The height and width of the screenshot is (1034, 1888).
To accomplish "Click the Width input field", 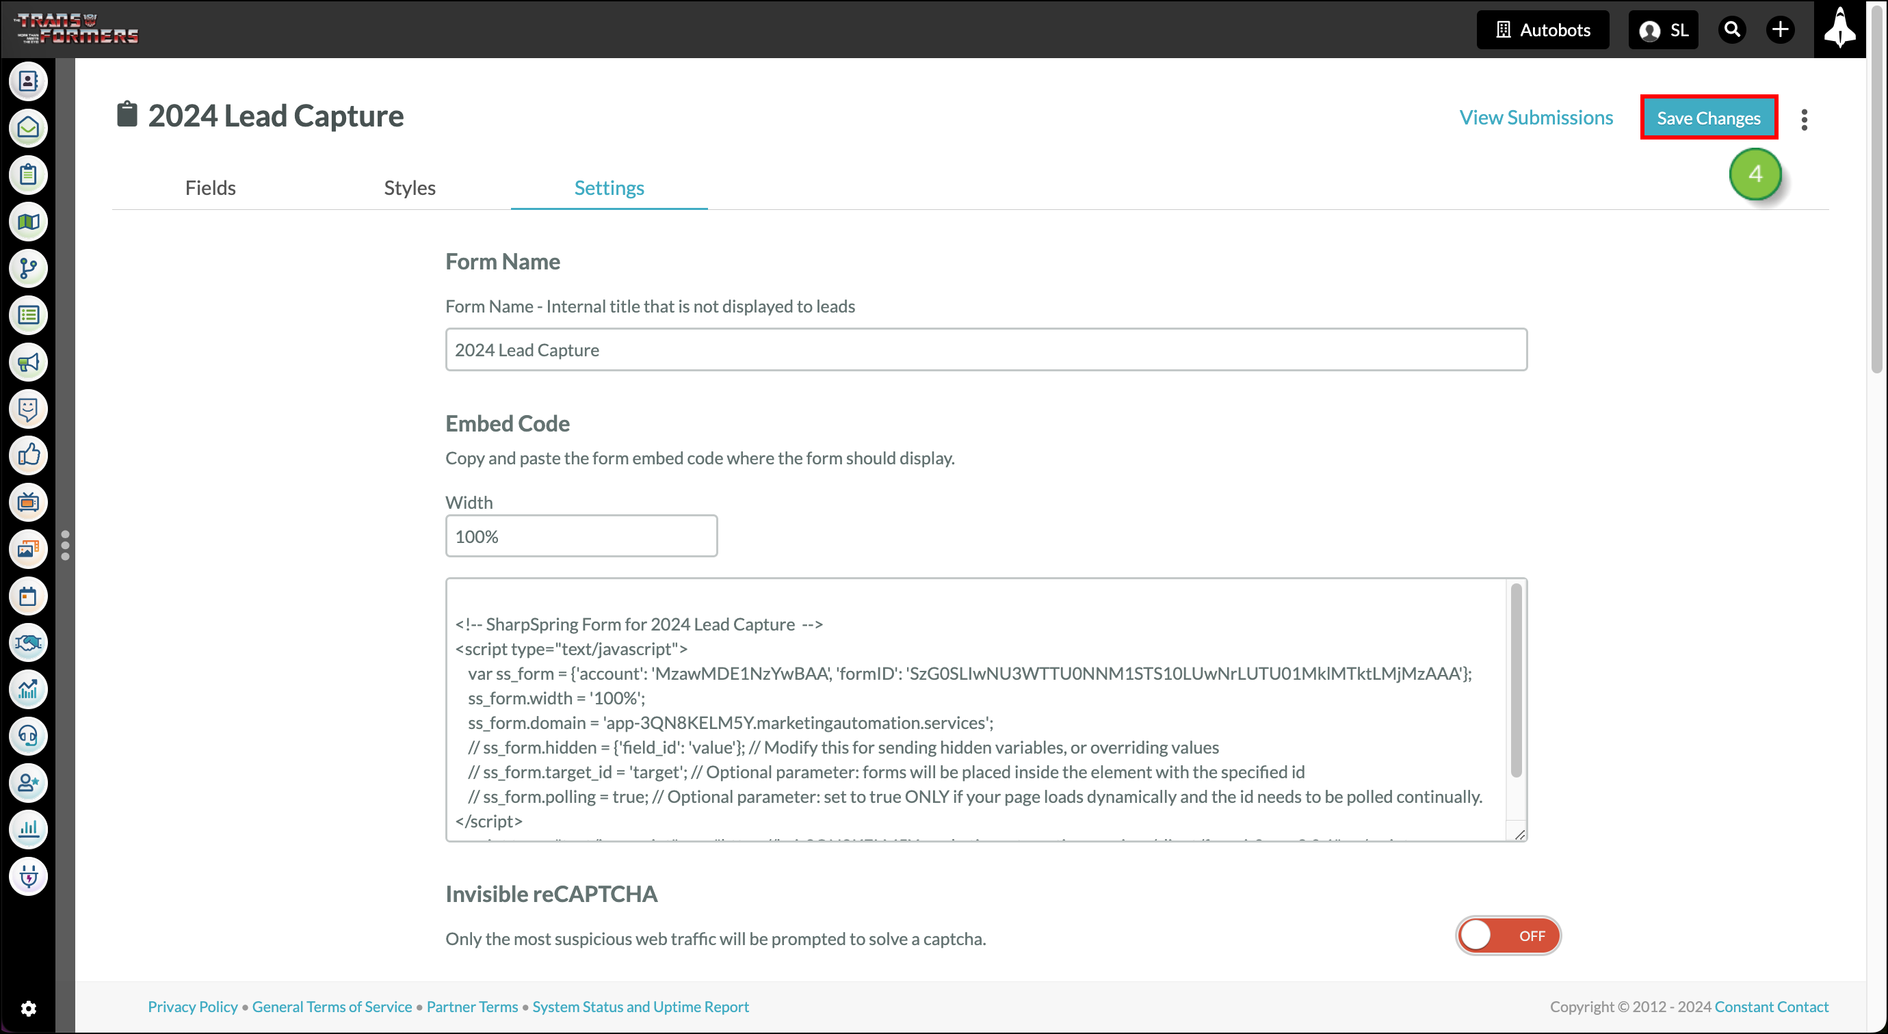I will click(x=581, y=535).
